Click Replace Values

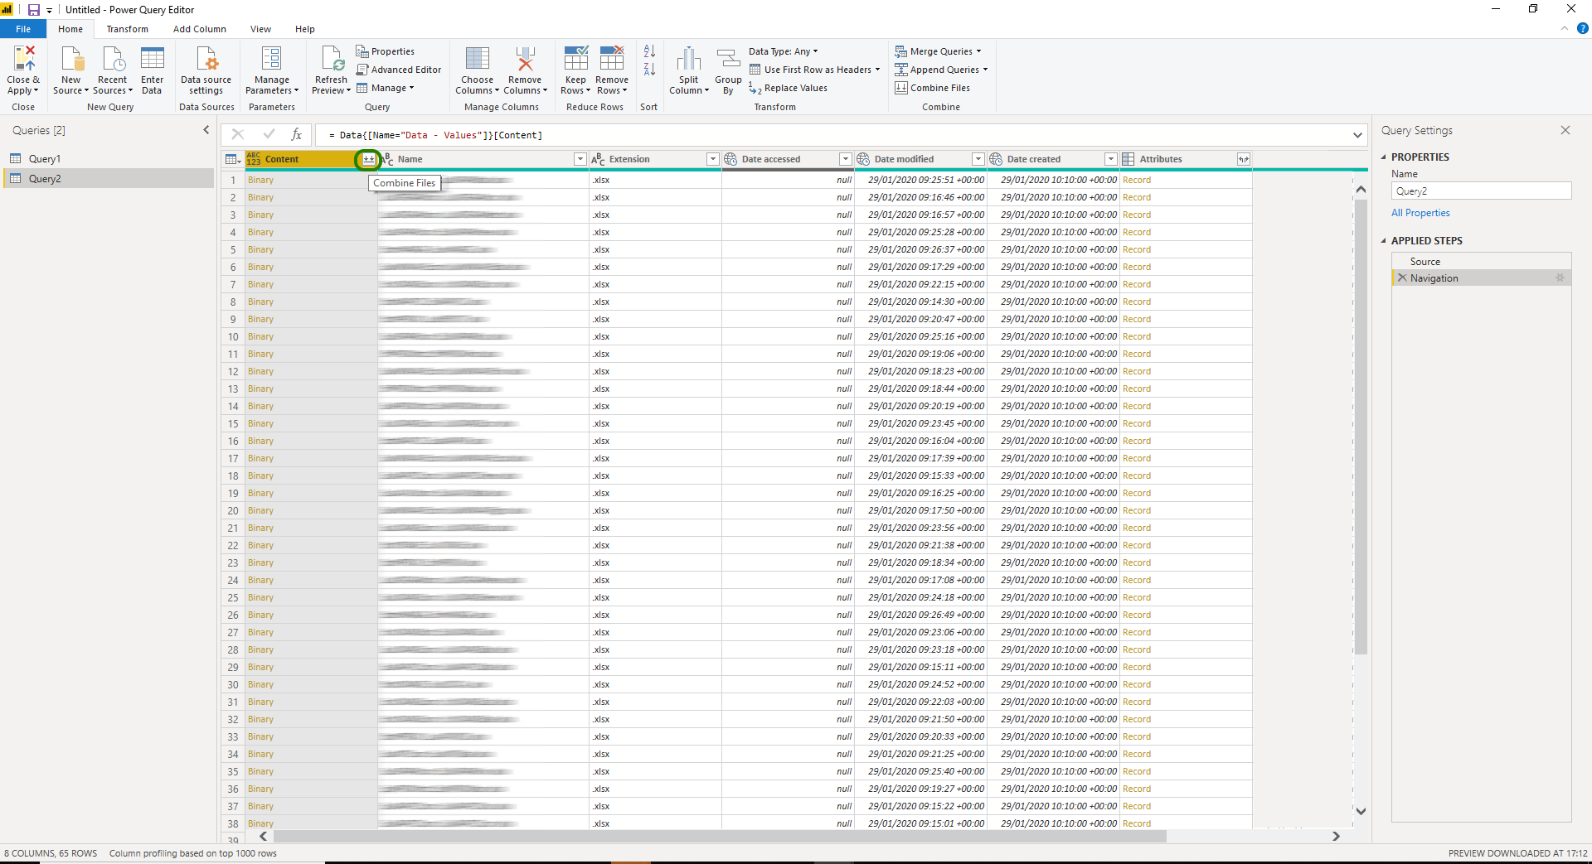click(788, 88)
